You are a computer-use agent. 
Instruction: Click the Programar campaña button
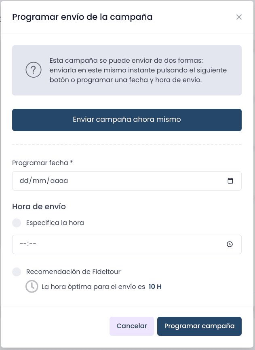coord(199,326)
